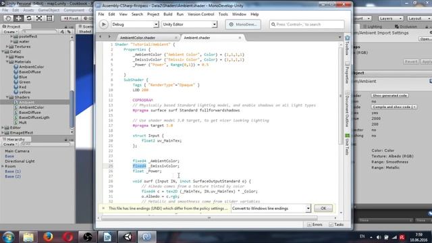Screen dimensions: 432x243
Task: Select Base (1) in Hierarchy
Action: [13, 171]
